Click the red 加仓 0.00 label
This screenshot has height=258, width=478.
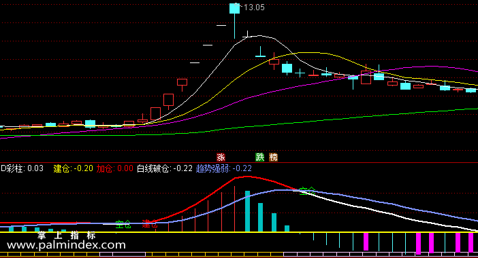point(115,168)
